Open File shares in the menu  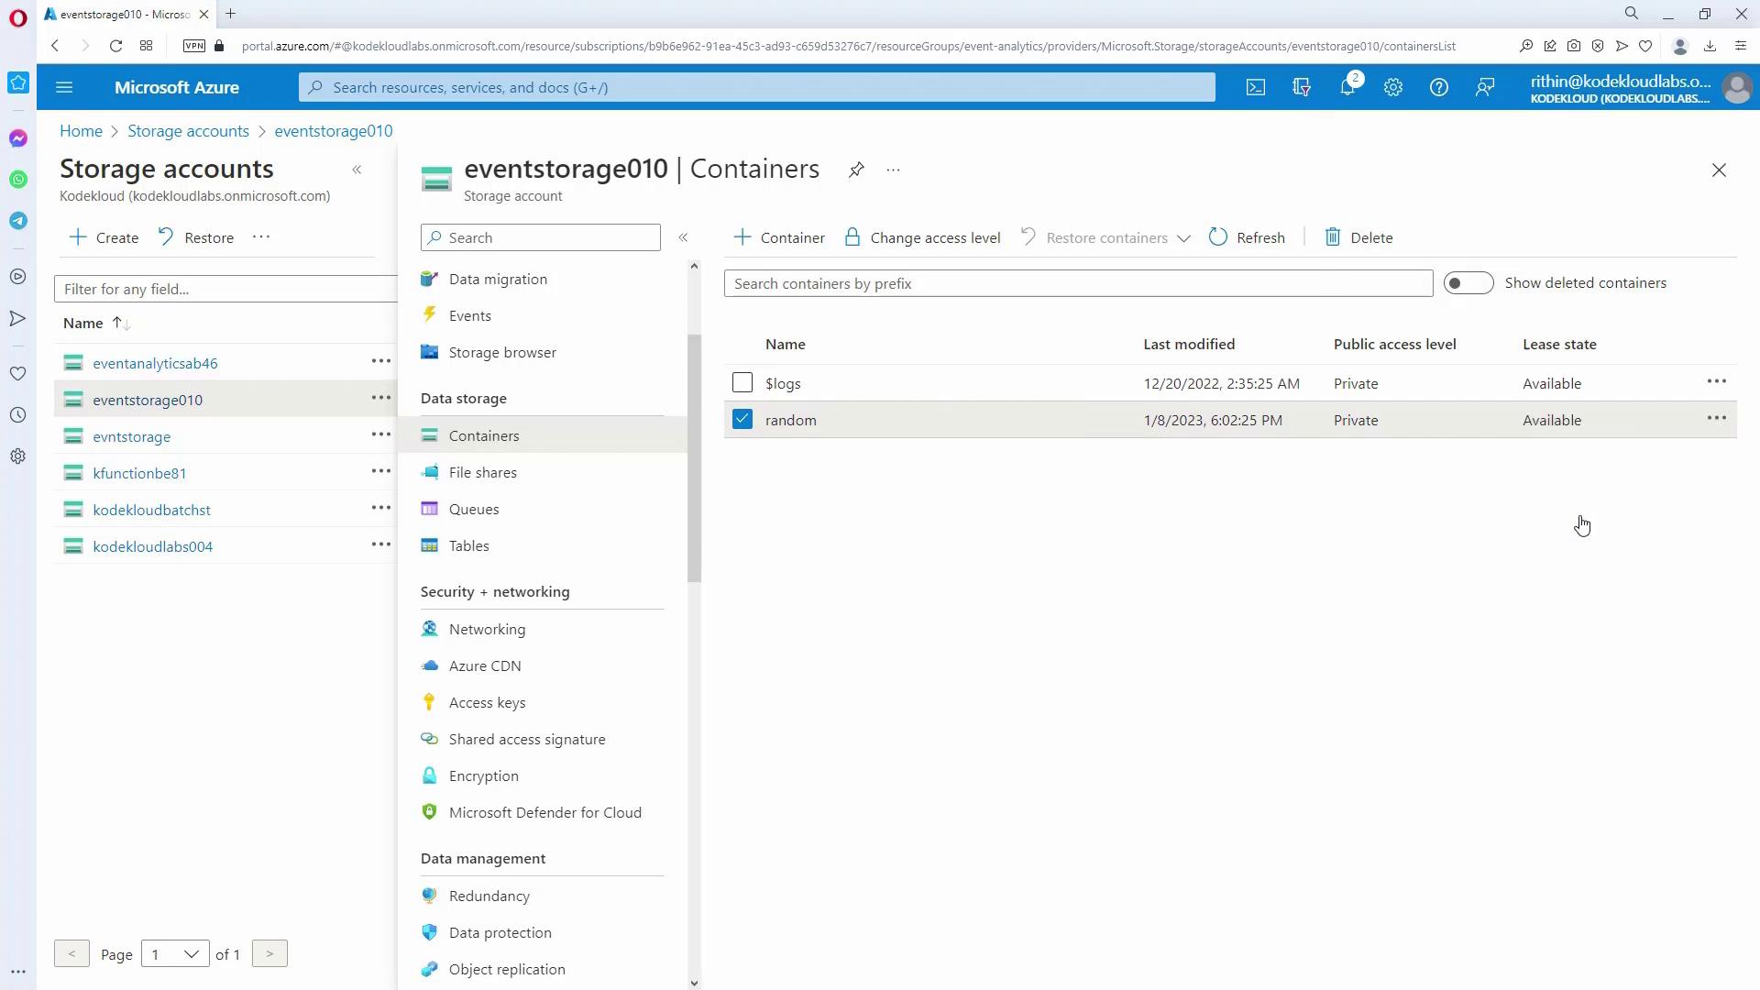(482, 472)
